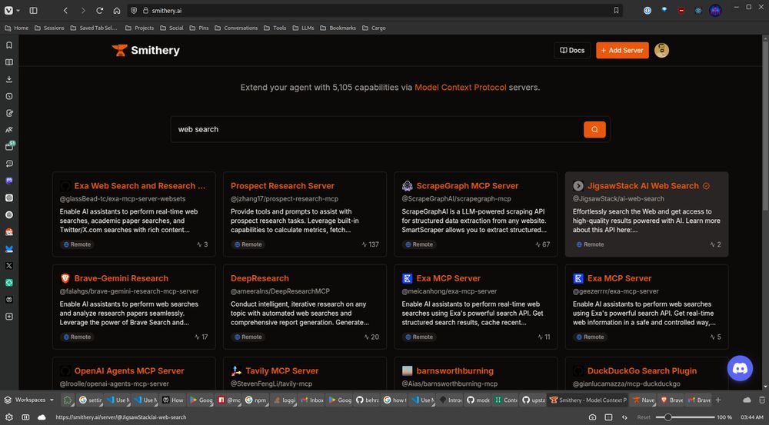Click the Add Server button
Screen dimensions: 769x425
622,50
